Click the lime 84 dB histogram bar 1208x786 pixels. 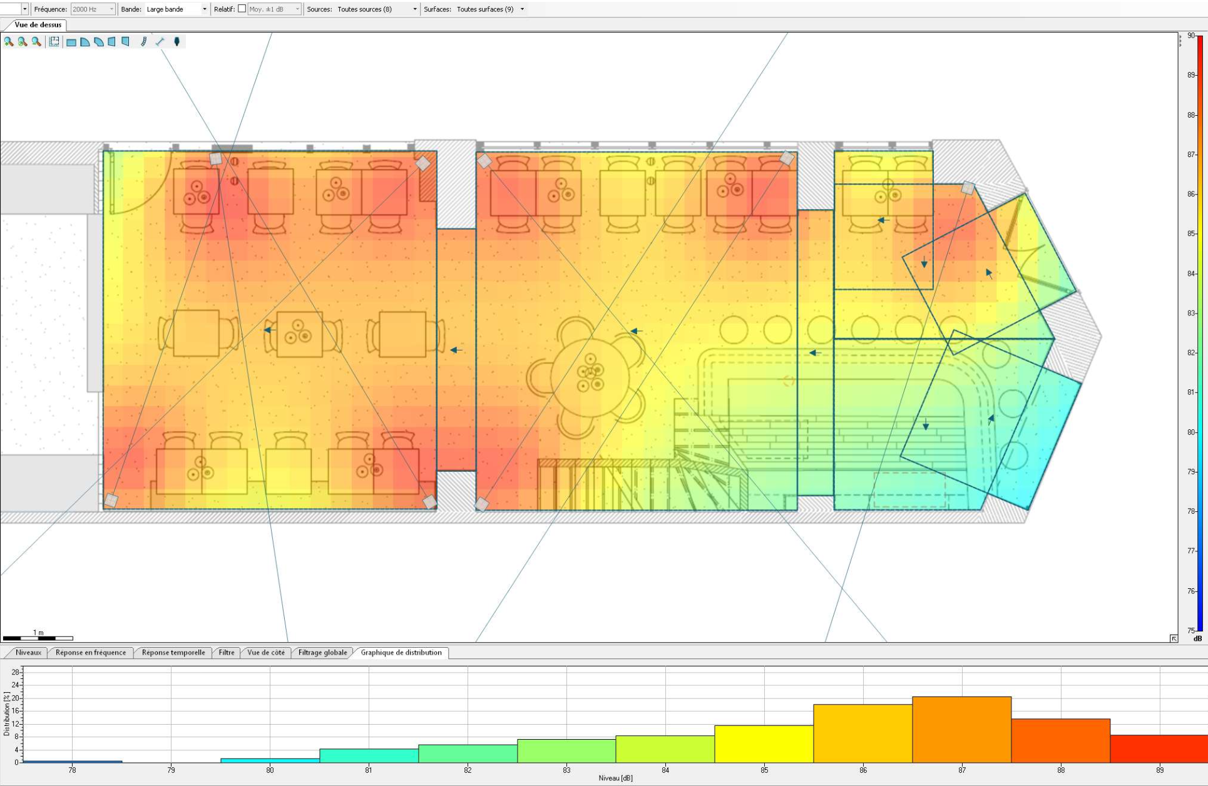click(665, 749)
